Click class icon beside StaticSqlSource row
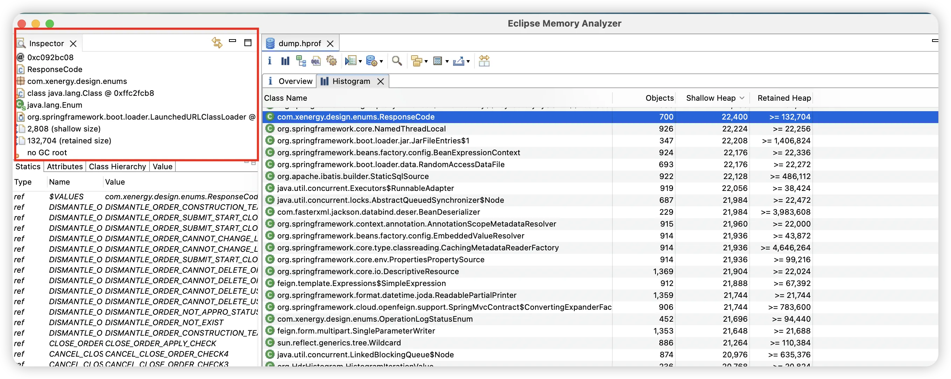This screenshot has height=379, width=951. pyautogui.click(x=270, y=176)
